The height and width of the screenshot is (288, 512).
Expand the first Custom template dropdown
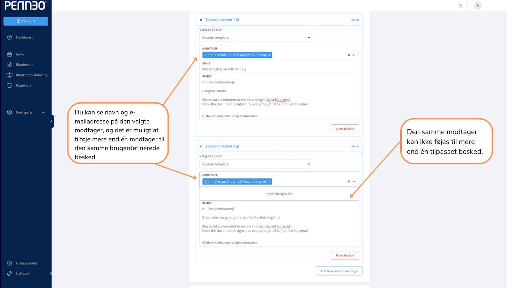pyautogui.click(x=256, y=37)
